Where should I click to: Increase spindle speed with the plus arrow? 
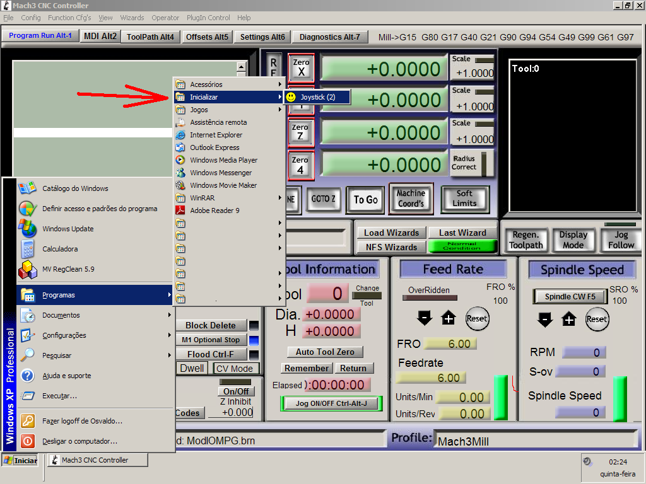(x=569, y=319)
